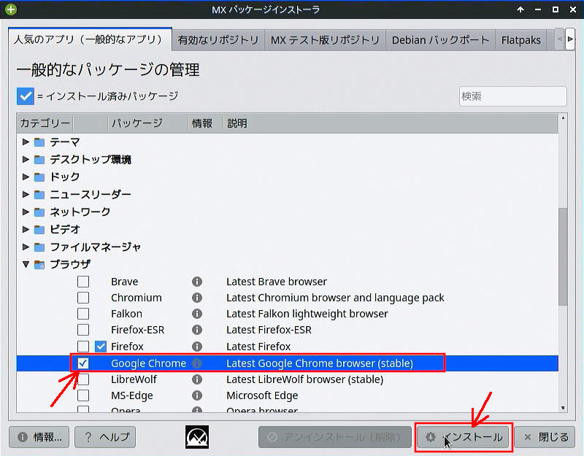Expand the ドック category
This screenshot has height=456, width=584.
(x=26, y=177)
